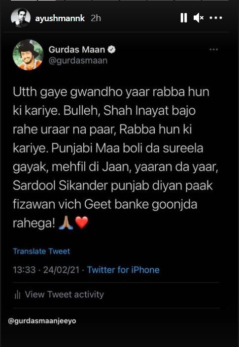Open the tweet's three-dot overflow menu
The height and width of the screenshot is (347, 239).
(213, 49)
